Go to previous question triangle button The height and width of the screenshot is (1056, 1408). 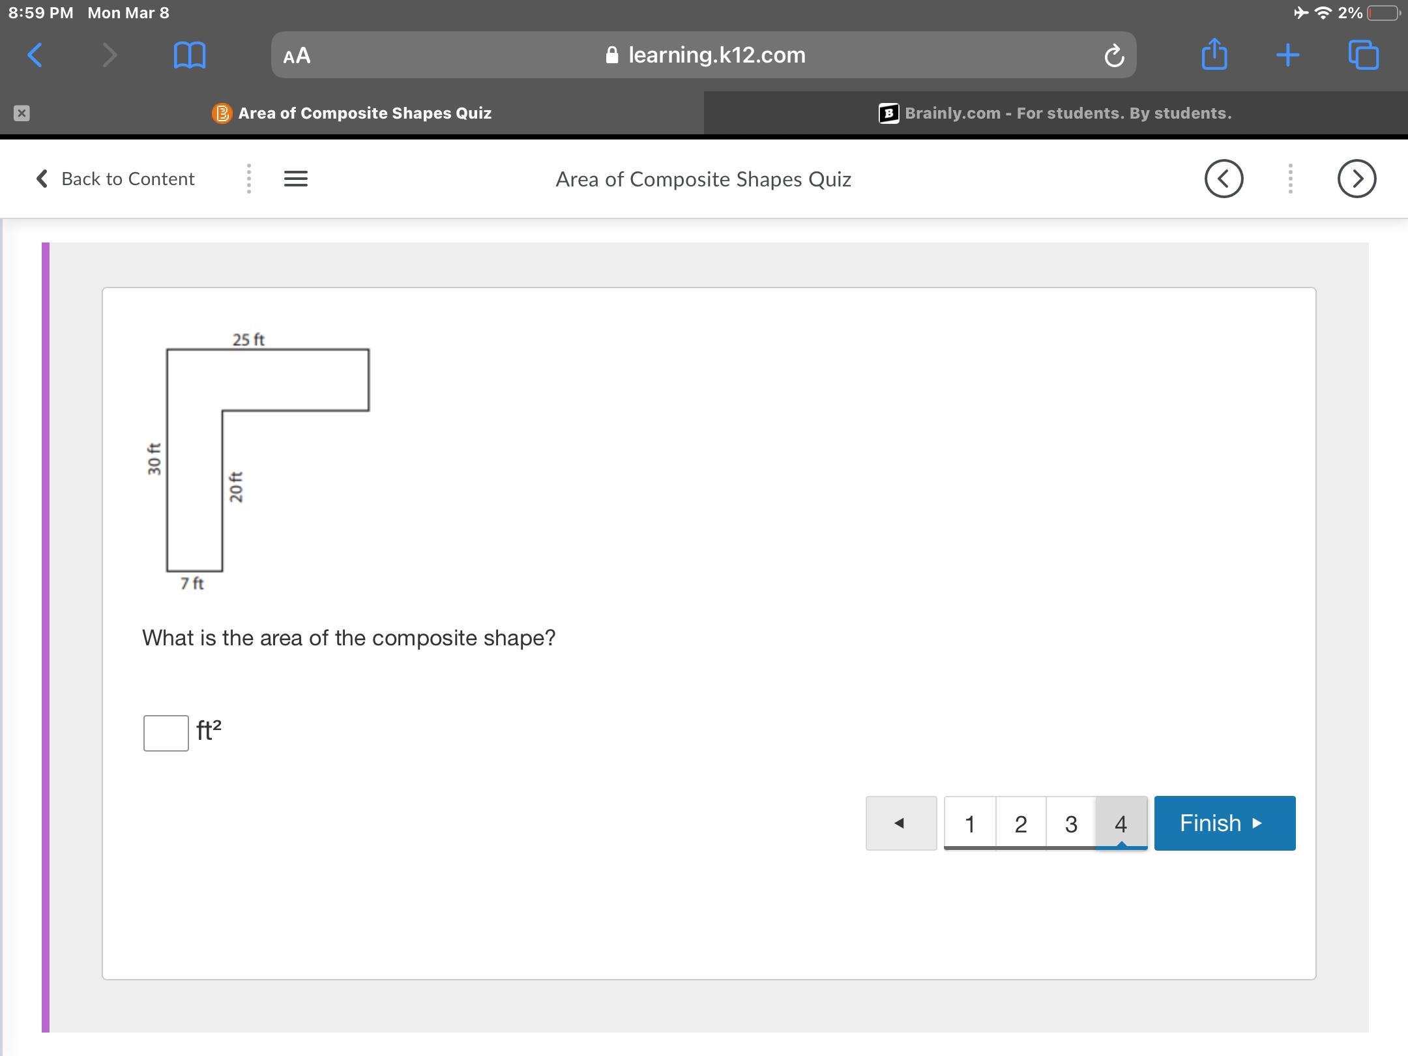(x=901, y=823)
